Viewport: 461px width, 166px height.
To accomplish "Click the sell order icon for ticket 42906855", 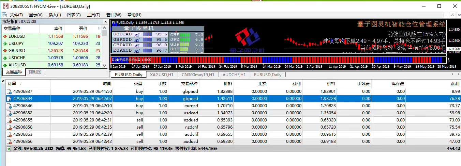I will coord(9,120).
